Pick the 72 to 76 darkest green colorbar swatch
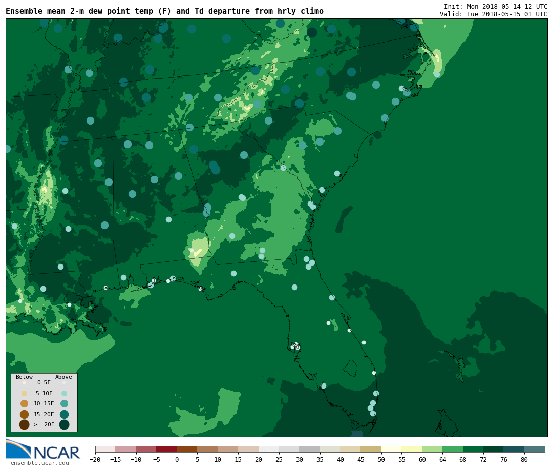The height and width of the screenshot is (469, 553). (494, 449)
